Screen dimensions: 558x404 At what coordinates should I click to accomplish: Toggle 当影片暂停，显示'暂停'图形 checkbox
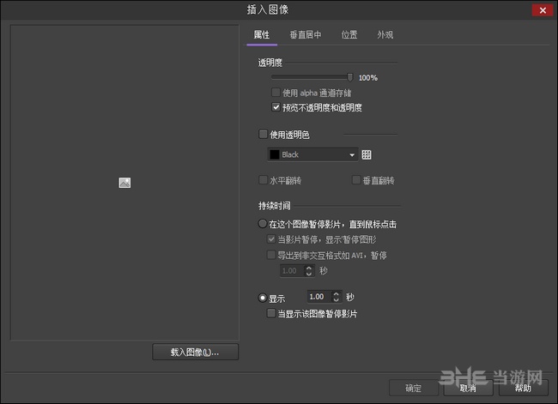[271, 239]
